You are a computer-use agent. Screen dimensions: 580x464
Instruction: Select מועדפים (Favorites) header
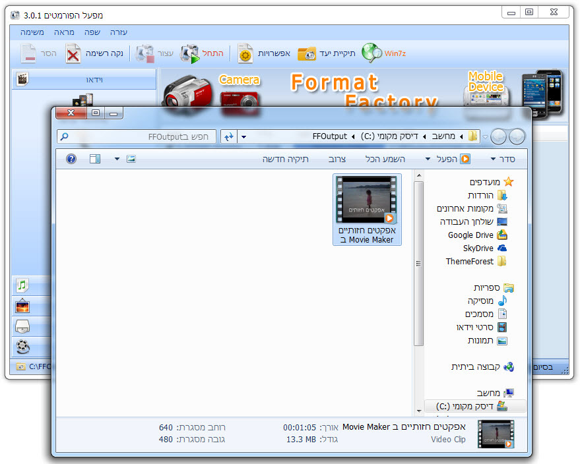pos(492,182)
